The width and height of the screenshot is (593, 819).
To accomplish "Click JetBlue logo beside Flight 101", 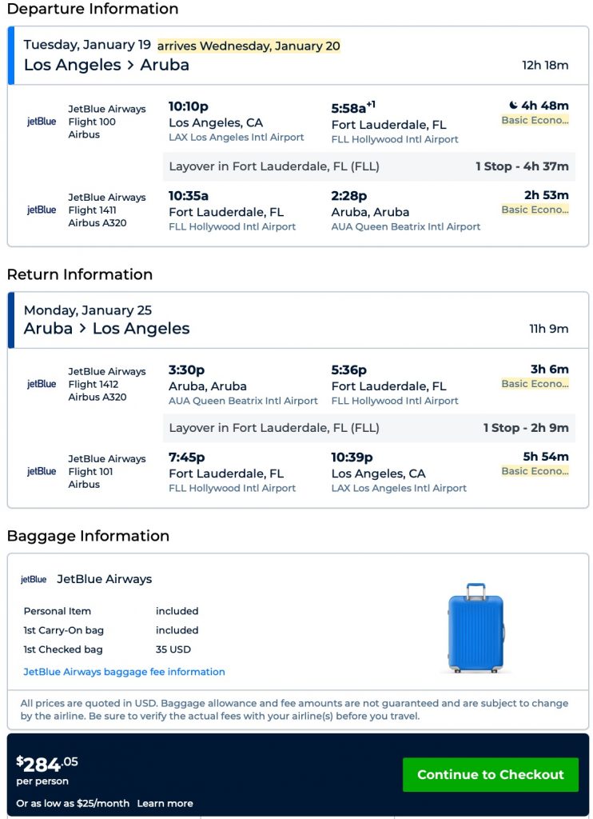I will [x=42, y=472].
